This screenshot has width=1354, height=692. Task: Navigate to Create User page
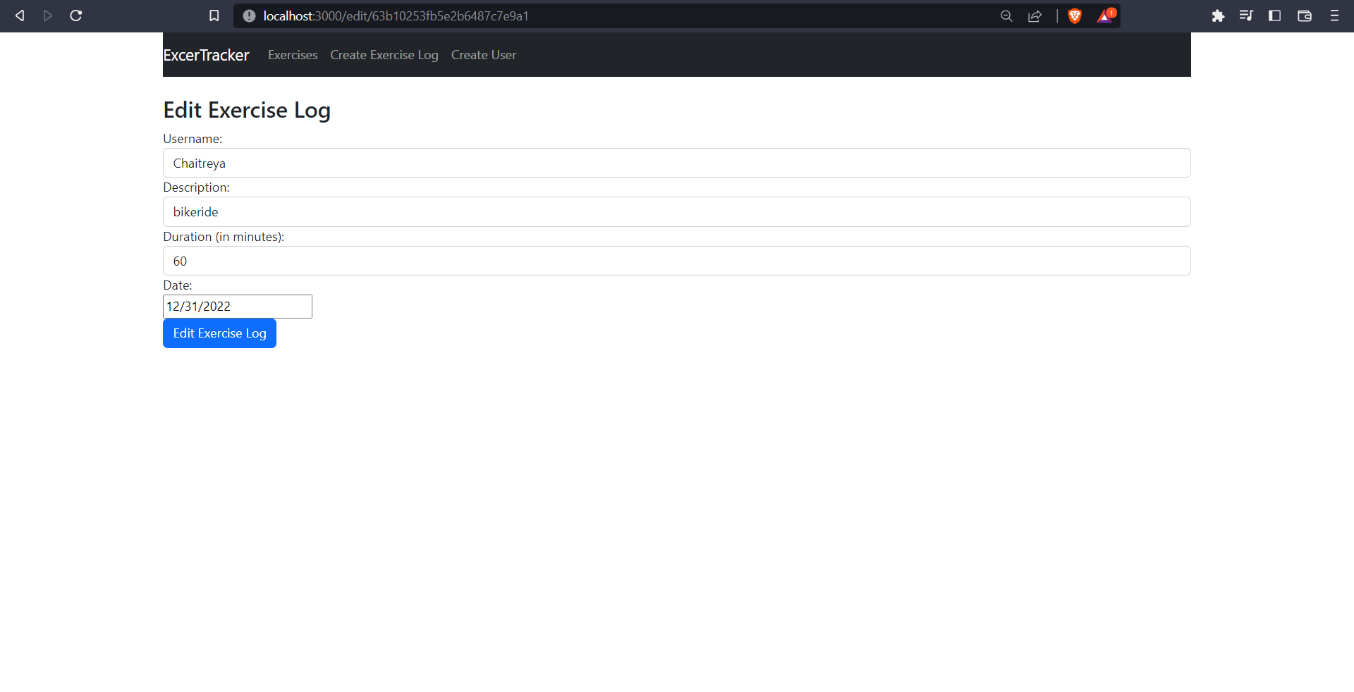coord(484,54)
